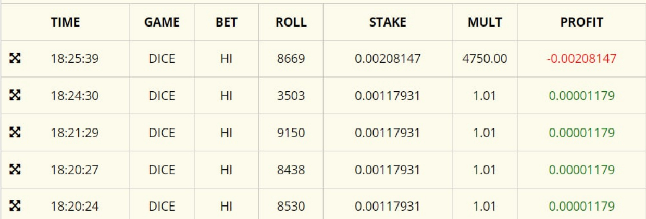Click the verify icon for the 18:24:30 bet

[x=15, y=95]
